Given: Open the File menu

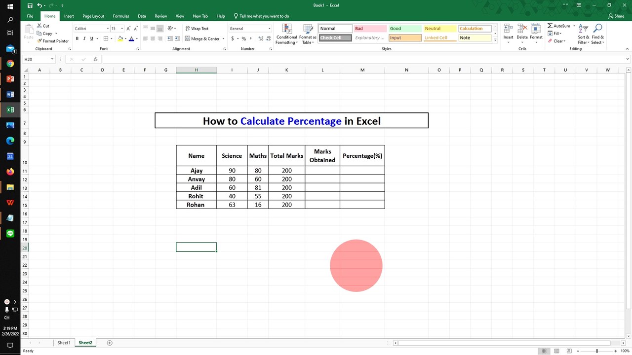Looking at the screenshot, I should [30, 16].
